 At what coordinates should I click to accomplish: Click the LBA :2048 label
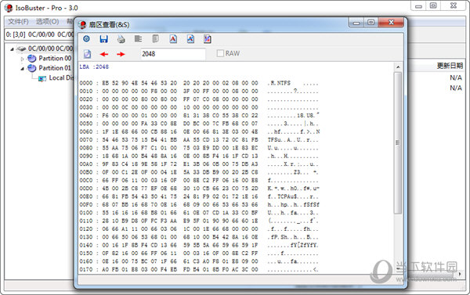(94, 67)
